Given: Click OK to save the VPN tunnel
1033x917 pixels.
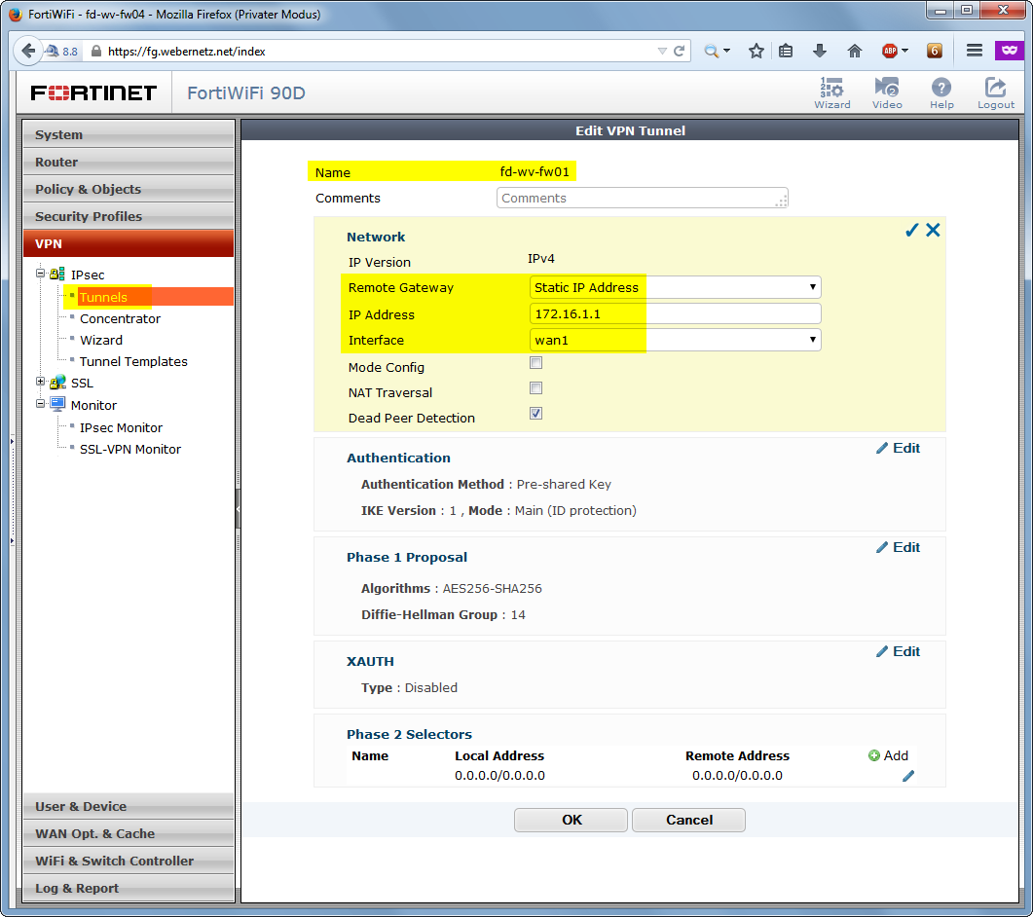Looking at the screenshot, I should (x=571, y=821).
